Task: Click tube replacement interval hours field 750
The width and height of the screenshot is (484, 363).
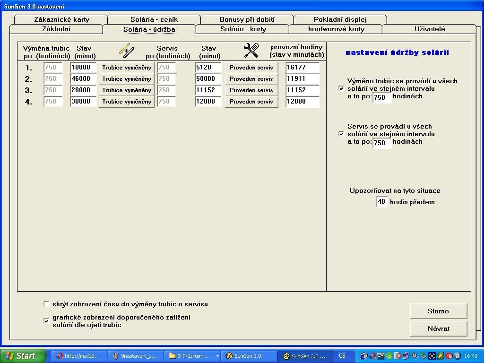Action: pos(382,98)
